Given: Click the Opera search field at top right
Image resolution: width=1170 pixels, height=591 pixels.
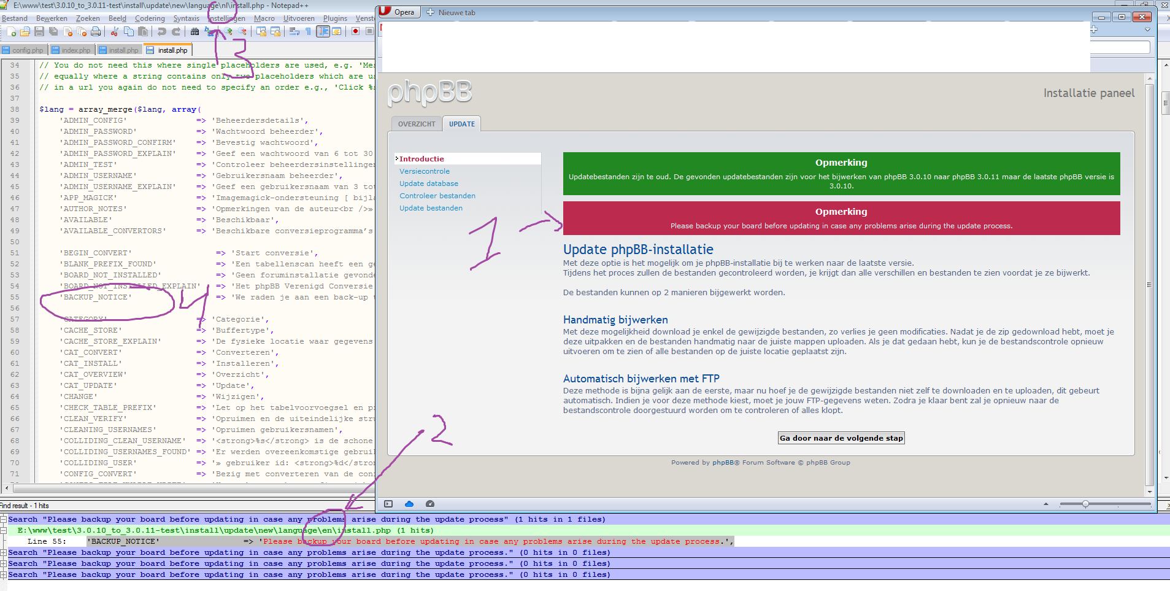Looking at the screenshot, I should [1120, 47].
